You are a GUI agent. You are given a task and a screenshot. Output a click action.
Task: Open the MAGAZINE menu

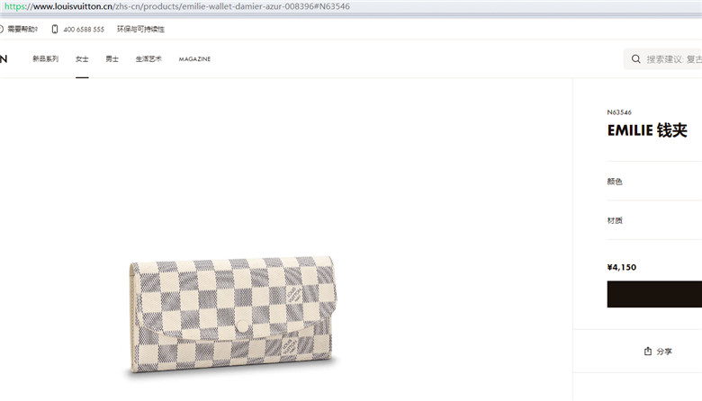coord(194,59)
